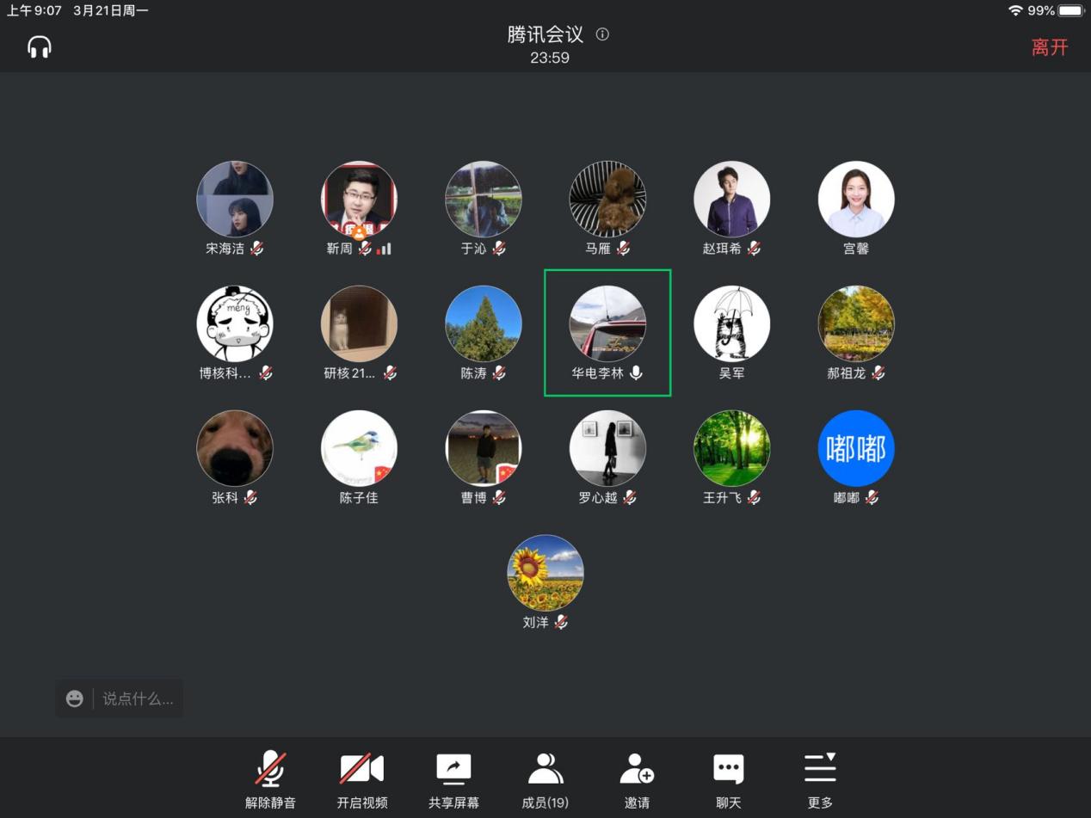1091x818 pixels.
Task: Tap 离开 to leave the meeting
Action: point(1050,47)
